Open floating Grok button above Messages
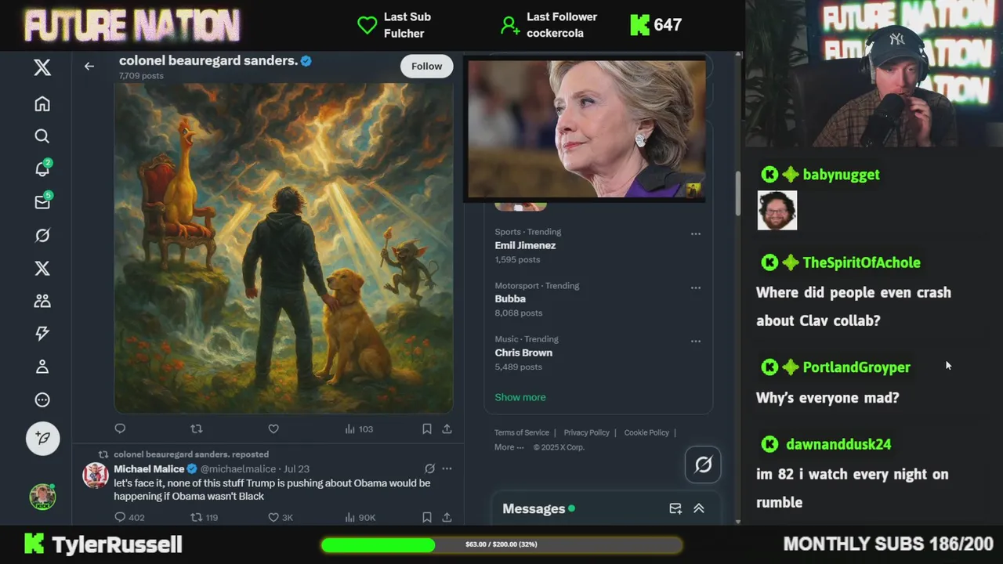The image size is (1003, 564). tap(703, 465)
